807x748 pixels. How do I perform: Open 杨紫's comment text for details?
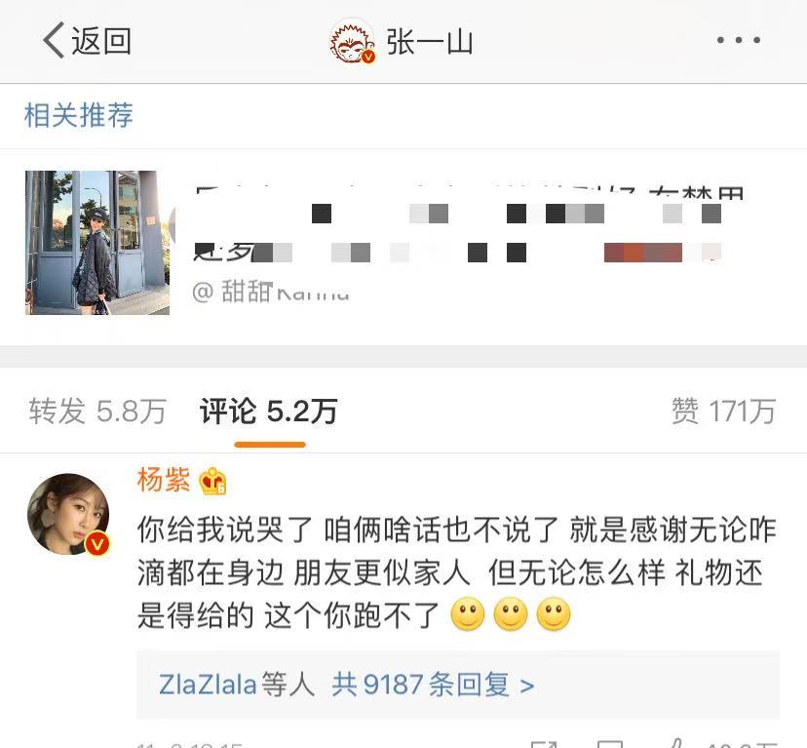[x=457, y=572]
